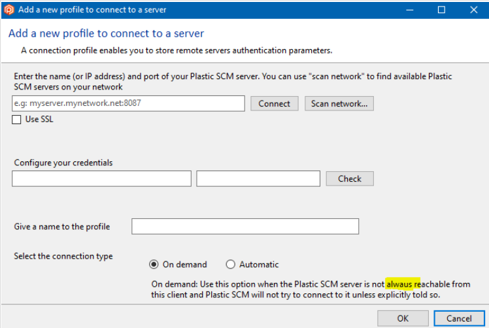Confirm the profile with OK
This screenshot has width=489, height=328.
403,318
